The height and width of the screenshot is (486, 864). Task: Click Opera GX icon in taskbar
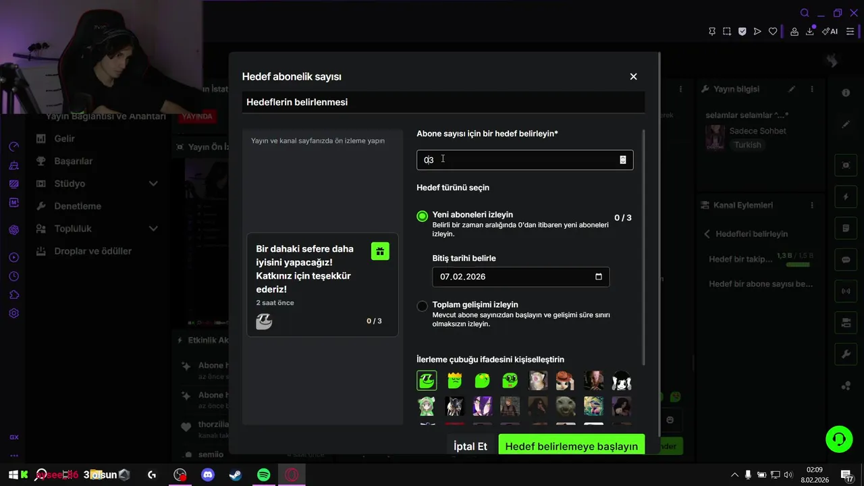[292, 475]
